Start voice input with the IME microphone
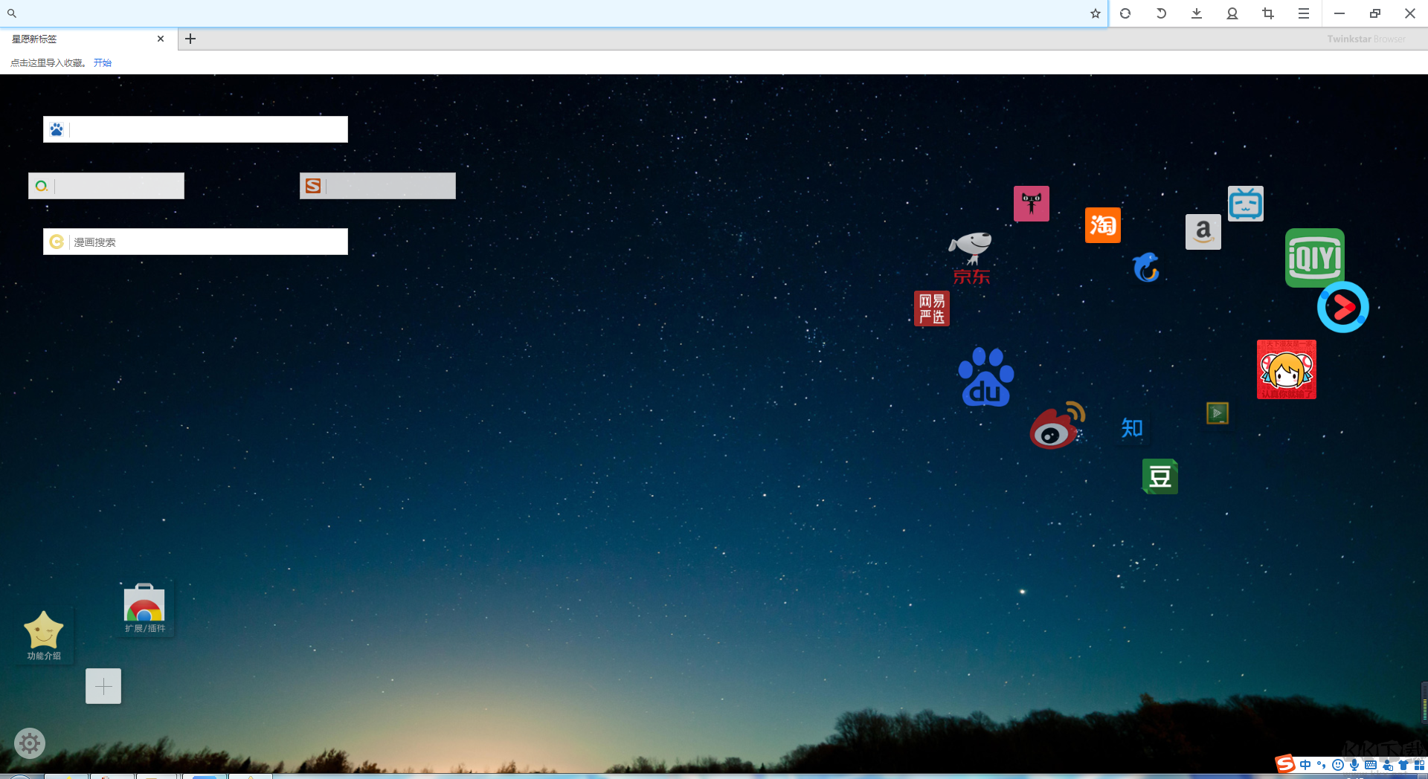 (x=1354, y=765)
